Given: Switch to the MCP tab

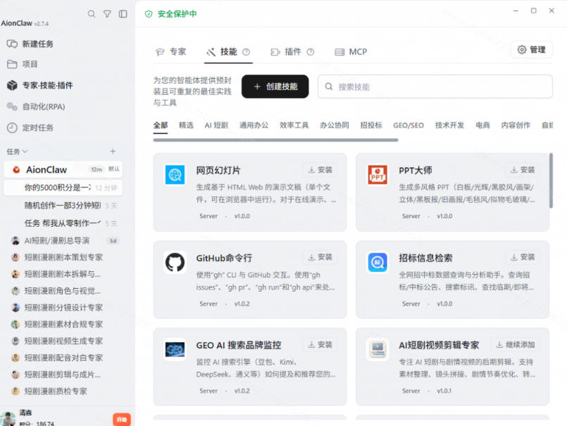Looking at the screenshot, I should pyautogui.click(x=351, y=51).
